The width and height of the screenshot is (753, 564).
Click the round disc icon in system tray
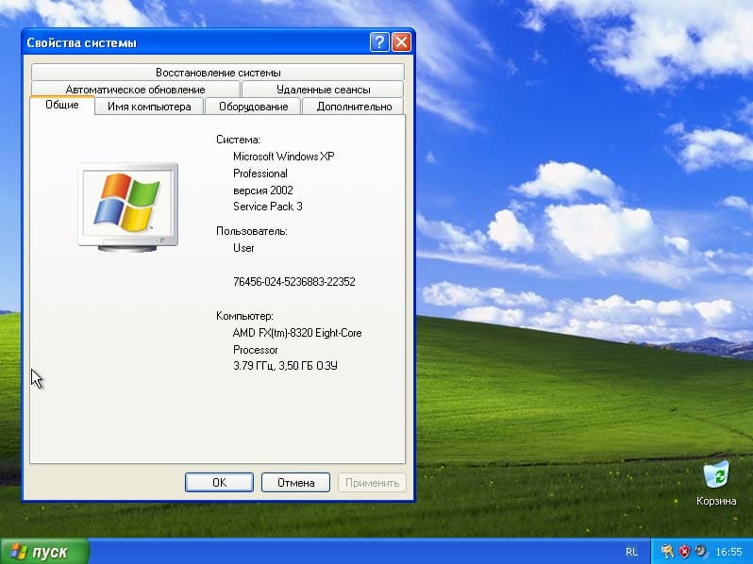699,551
